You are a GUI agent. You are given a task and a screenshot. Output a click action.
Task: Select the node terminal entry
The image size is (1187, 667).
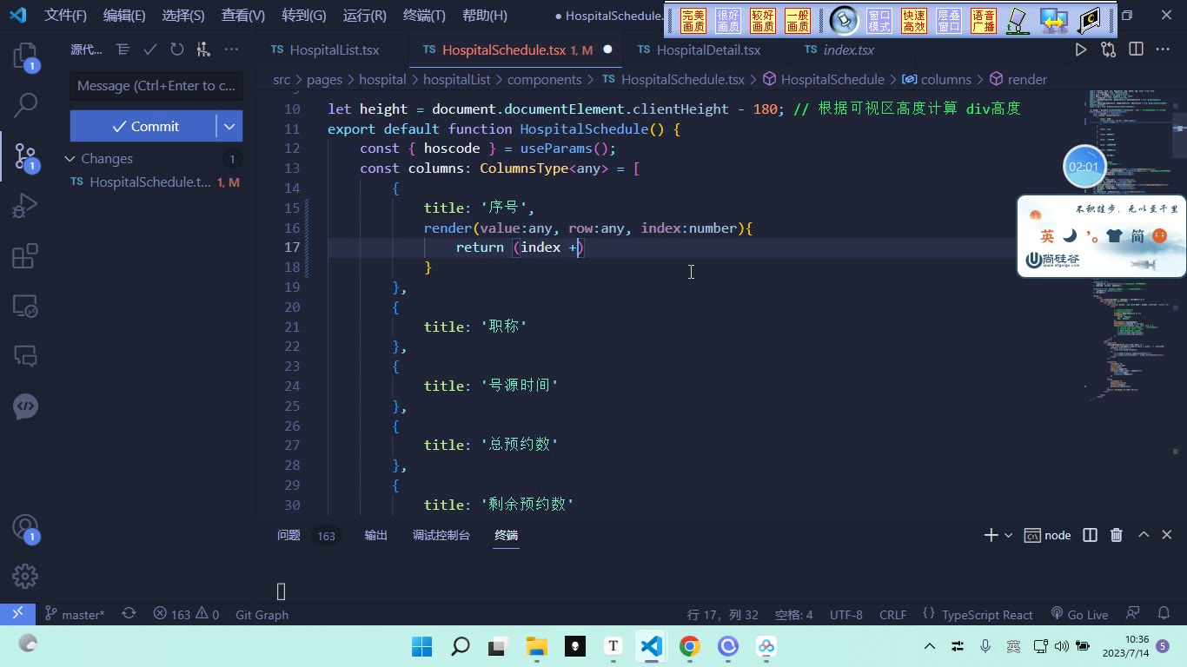[1048, 535]
